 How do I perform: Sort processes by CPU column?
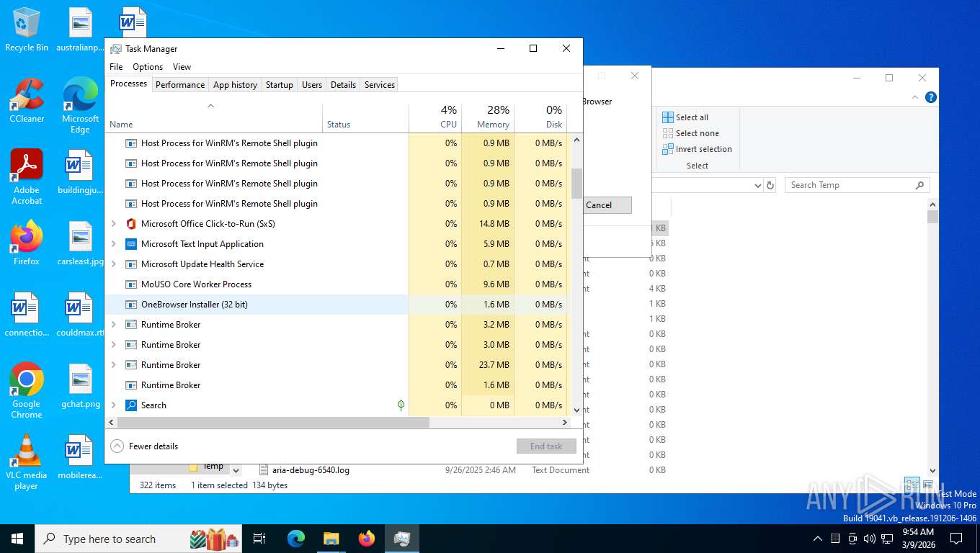coord(435,117)
